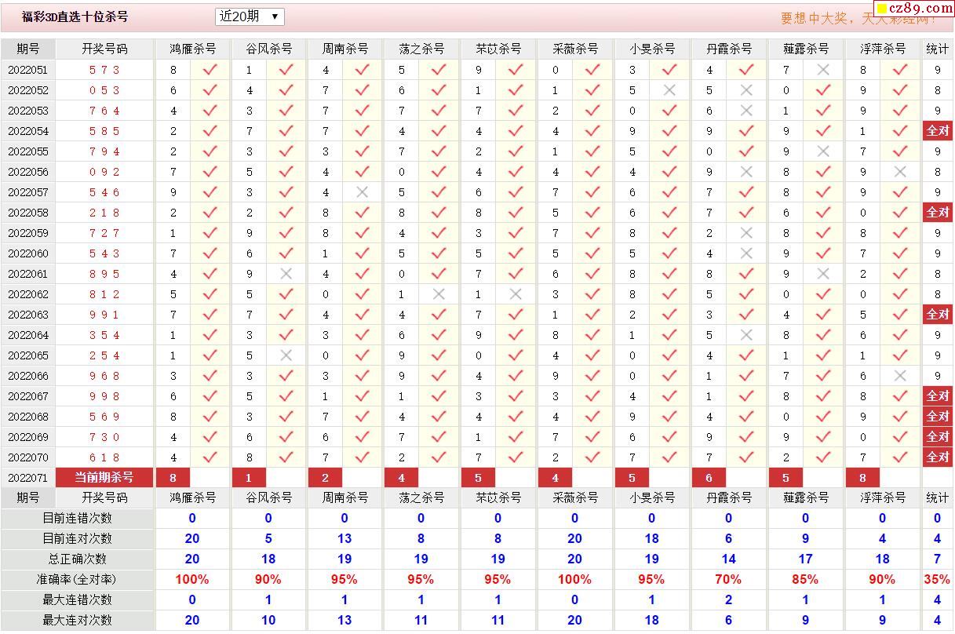Viewport: 955px width, 634px height.
Task: Click 17 in the 总正确次数 row
Action: coord(805,559)
